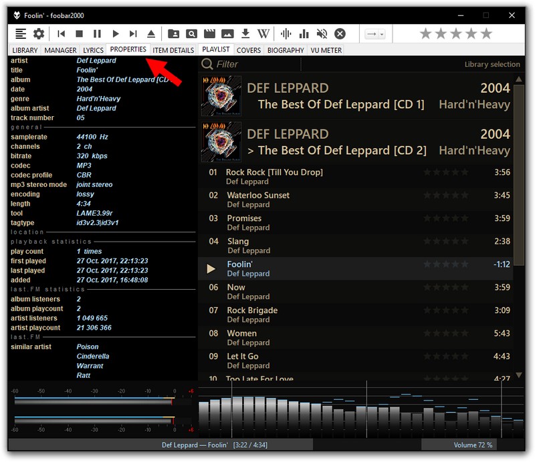
Task: Stop playback with the square button
Action: [79, 34]
